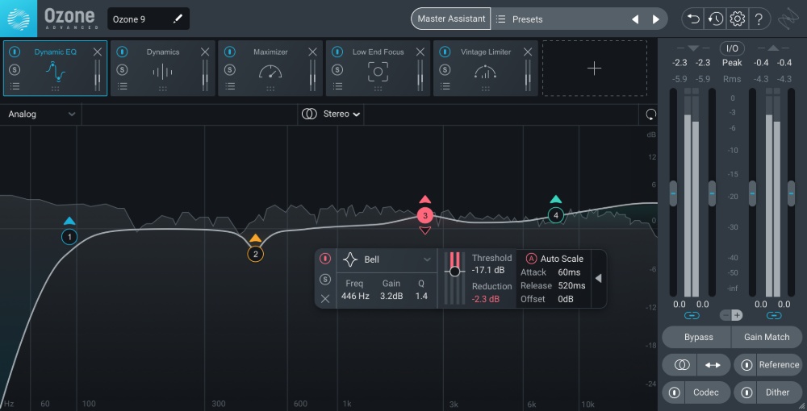807x411 pixels.
Task: Open the Bell filter shape dropdown
Action: point(387,259)
